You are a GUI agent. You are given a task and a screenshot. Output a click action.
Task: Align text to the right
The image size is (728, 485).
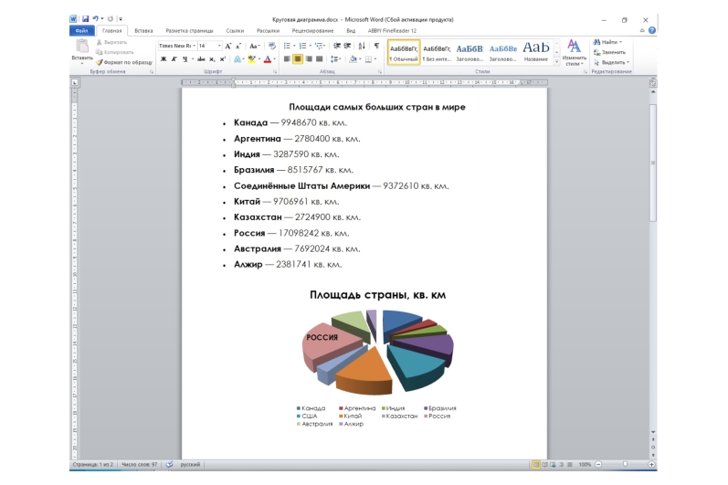tap(309, 59)
